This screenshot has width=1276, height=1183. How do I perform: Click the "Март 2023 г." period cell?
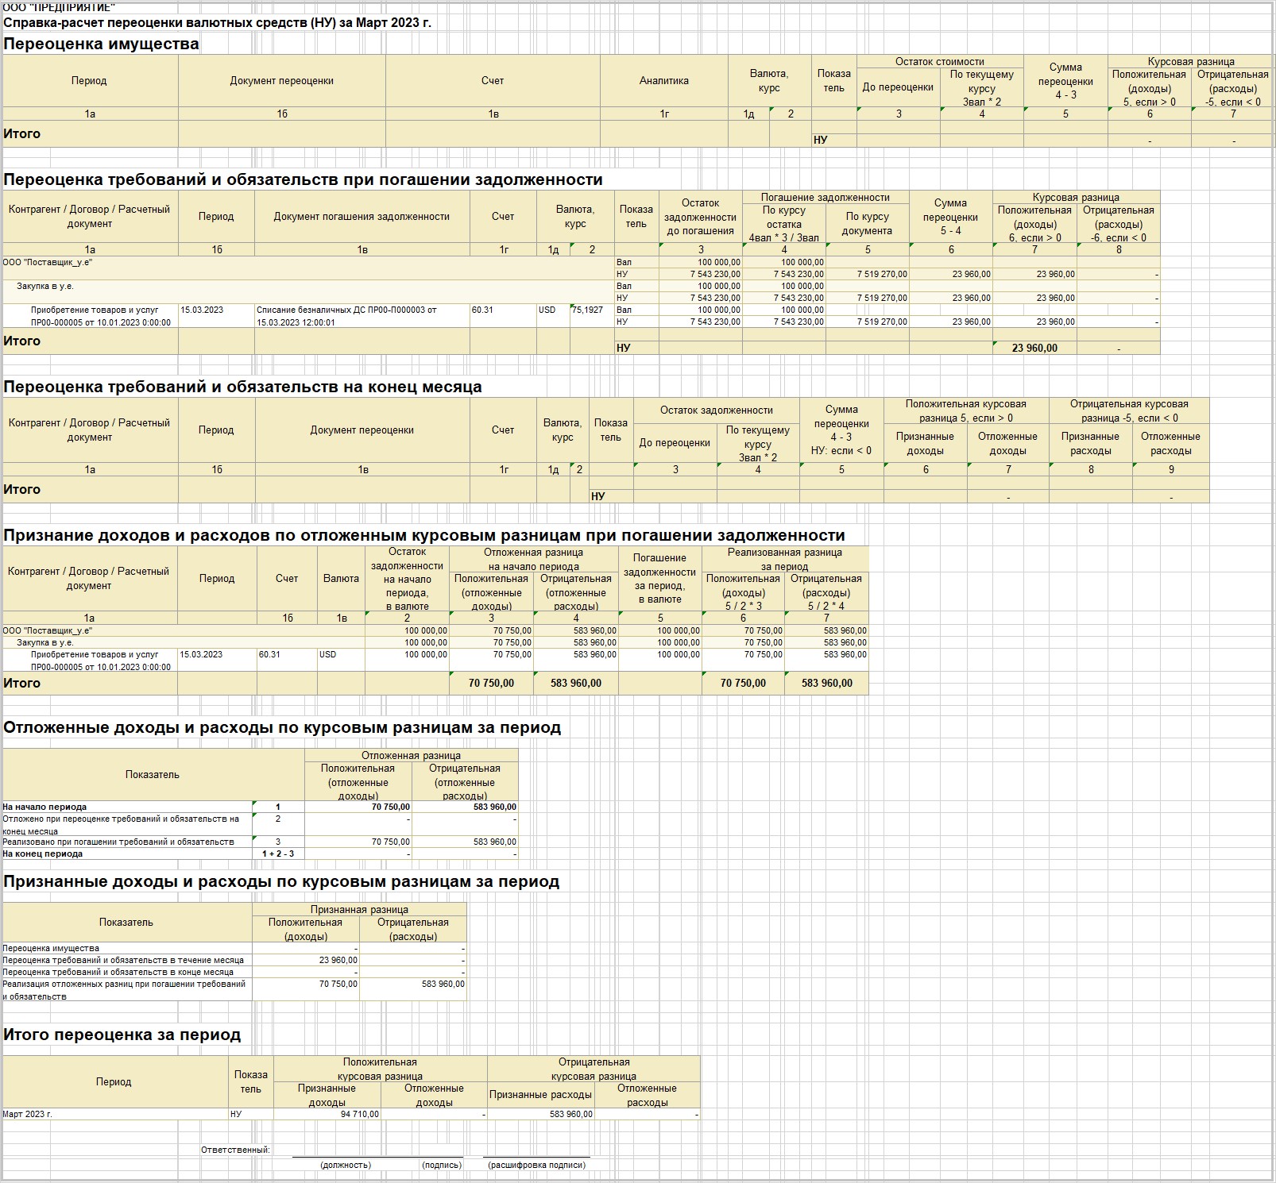[x=28, y=1114]
